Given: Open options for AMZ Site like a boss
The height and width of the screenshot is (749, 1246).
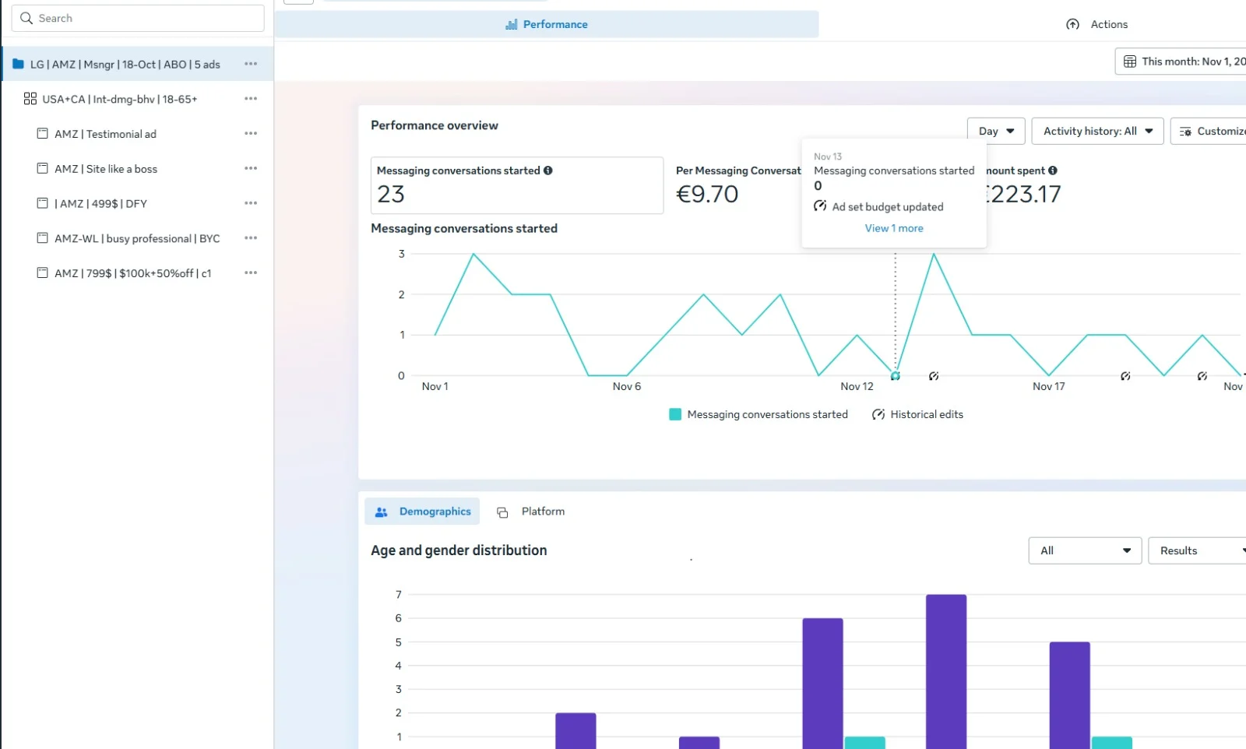Looking at the screenshot, I should coord(250,168).
